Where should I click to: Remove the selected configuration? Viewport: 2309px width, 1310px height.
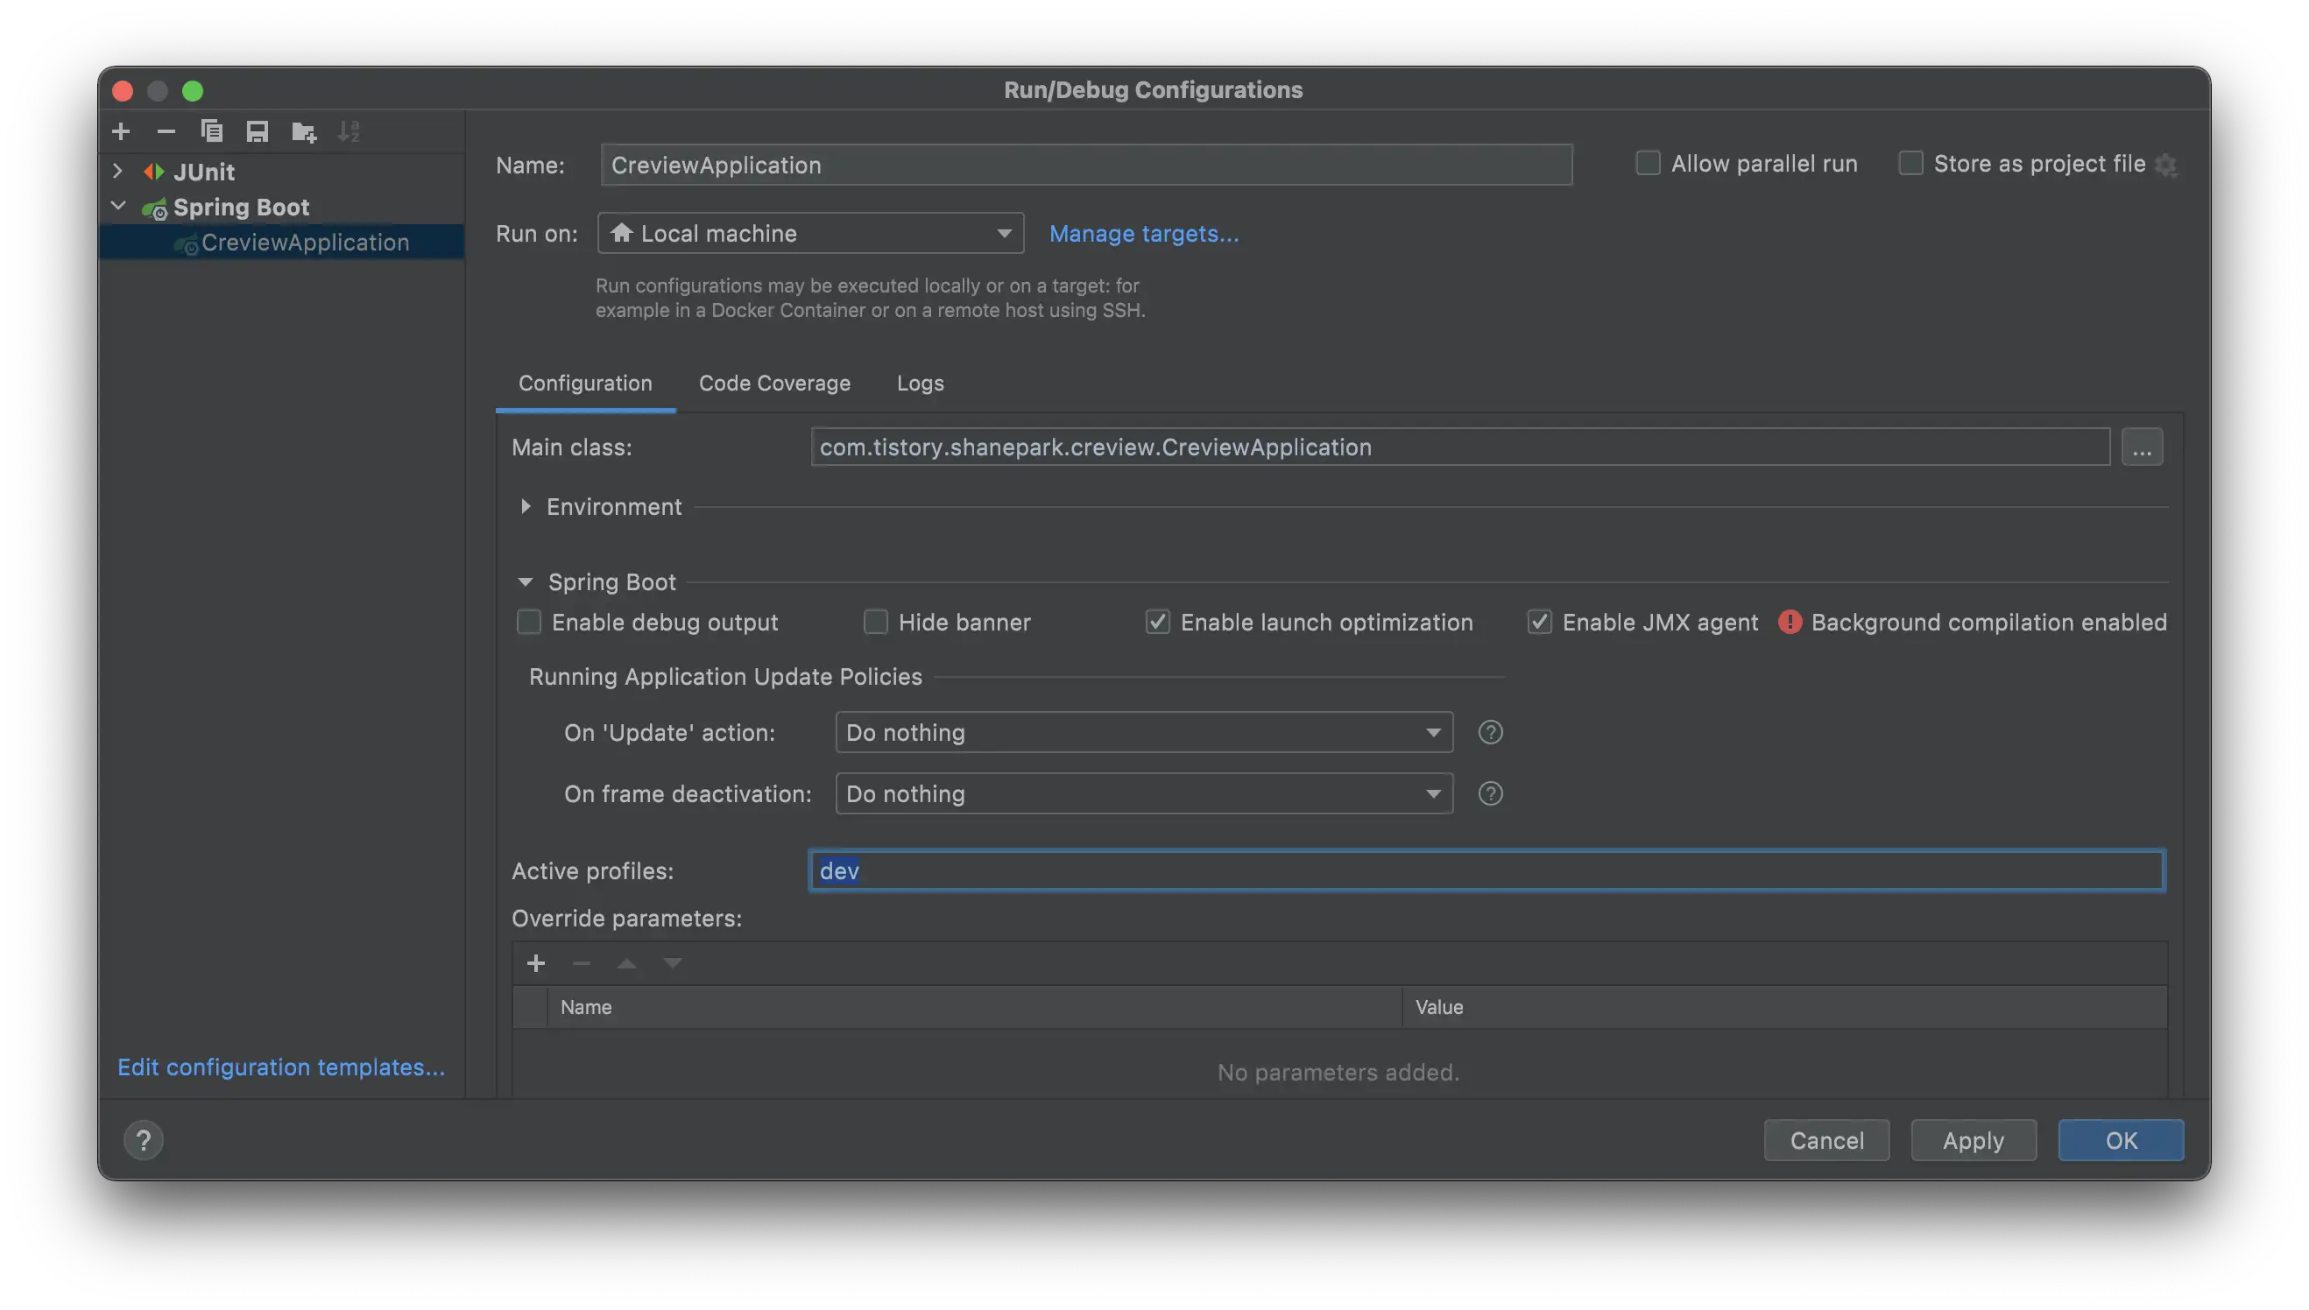coord(166,132)
